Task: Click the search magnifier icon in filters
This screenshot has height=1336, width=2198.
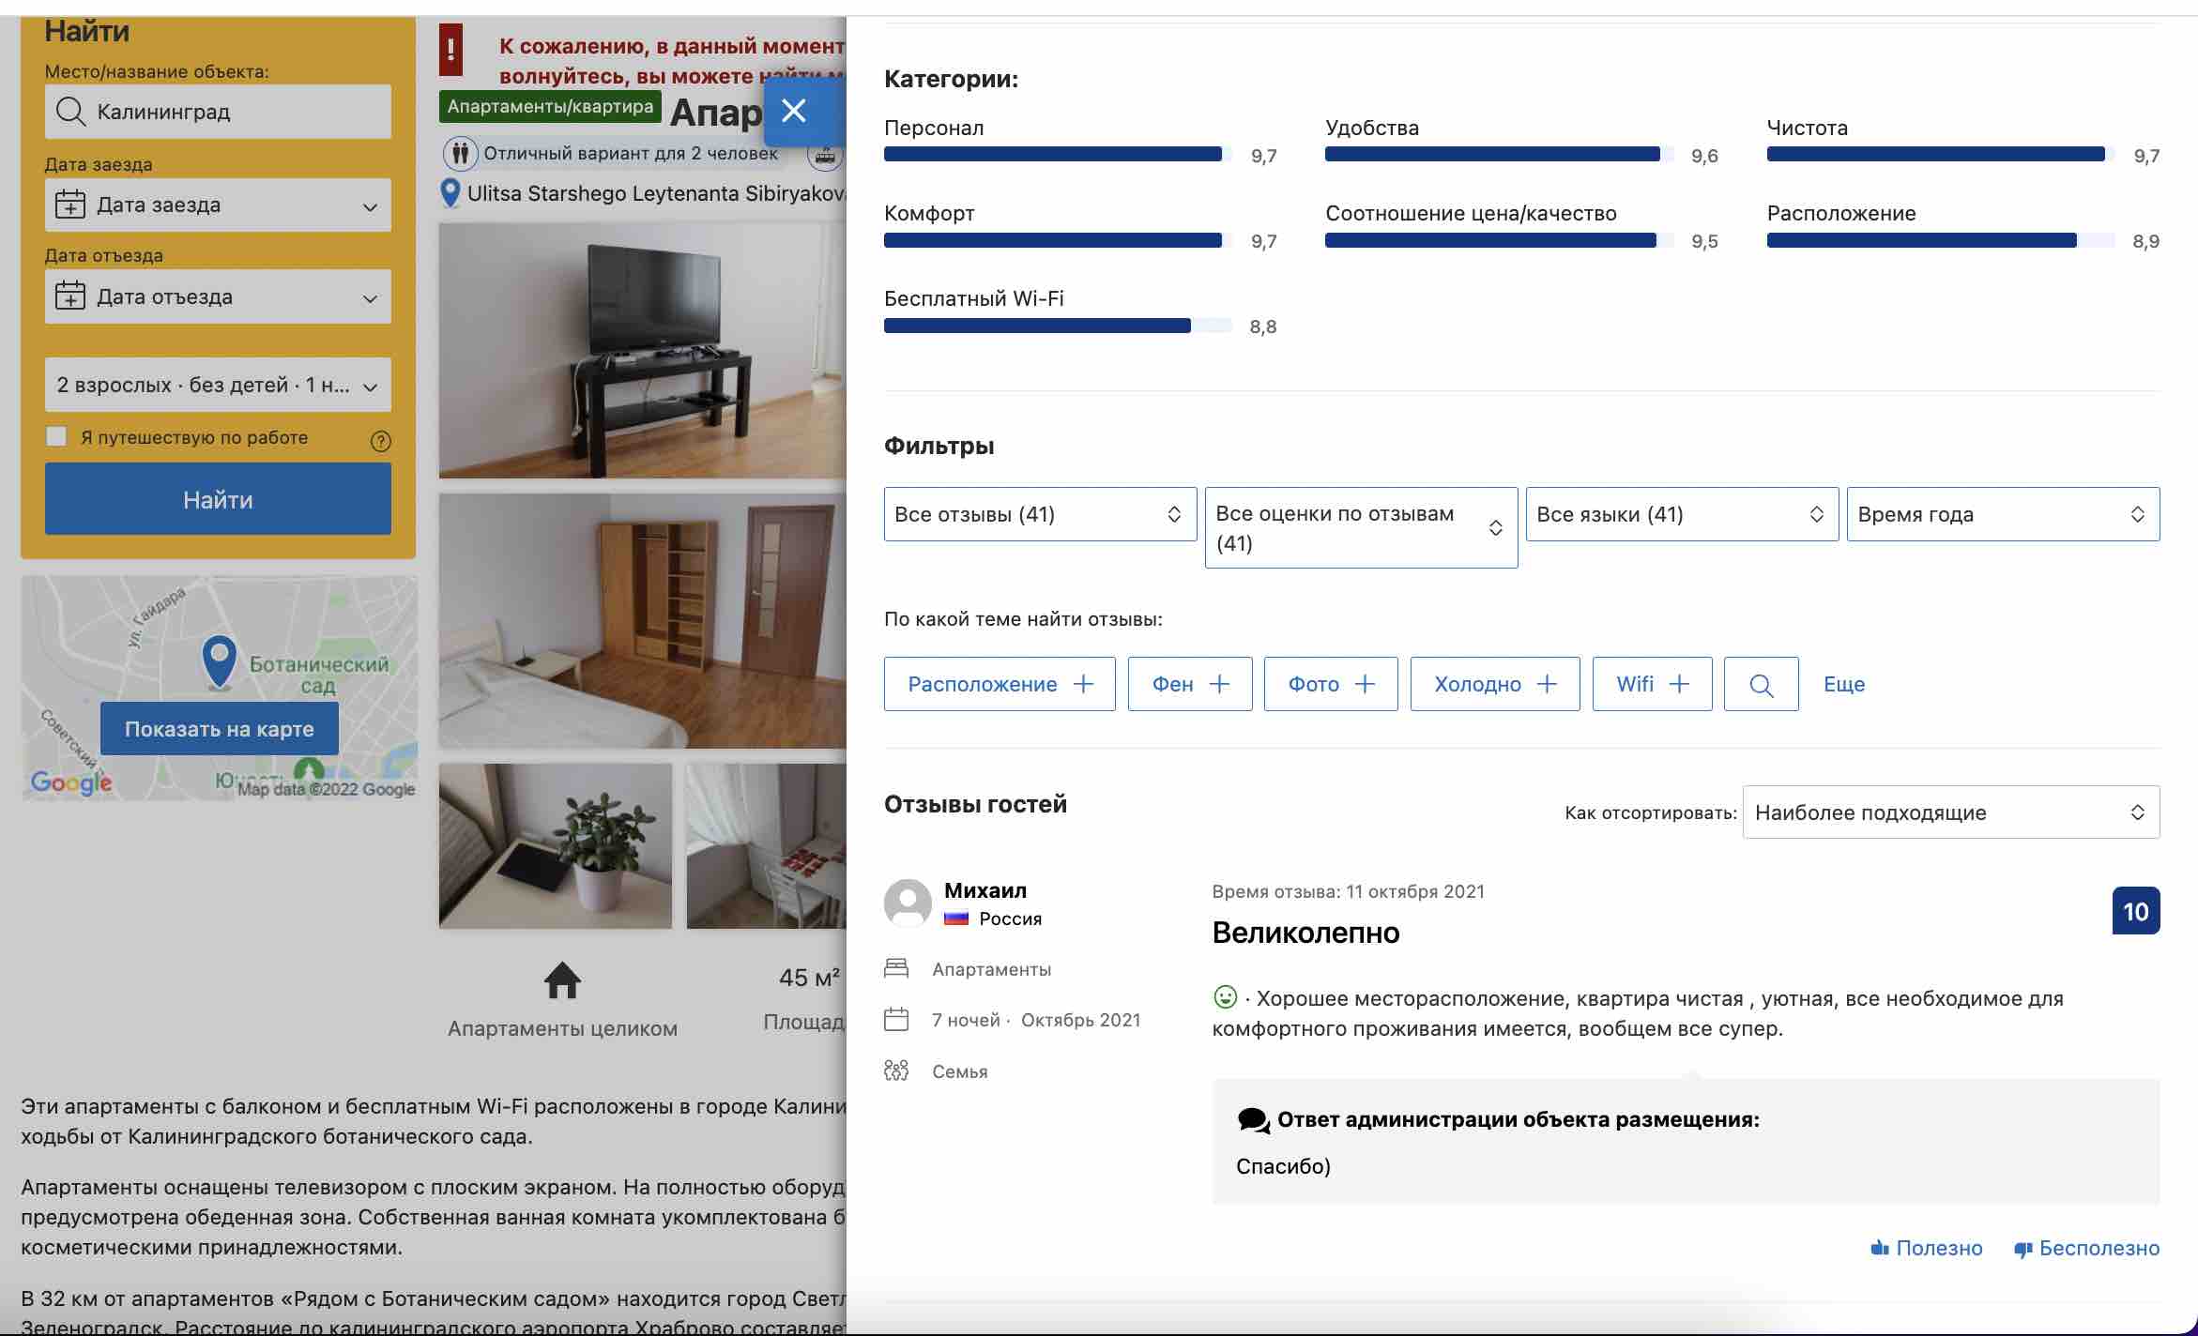Action: [x=1760, y=683]
